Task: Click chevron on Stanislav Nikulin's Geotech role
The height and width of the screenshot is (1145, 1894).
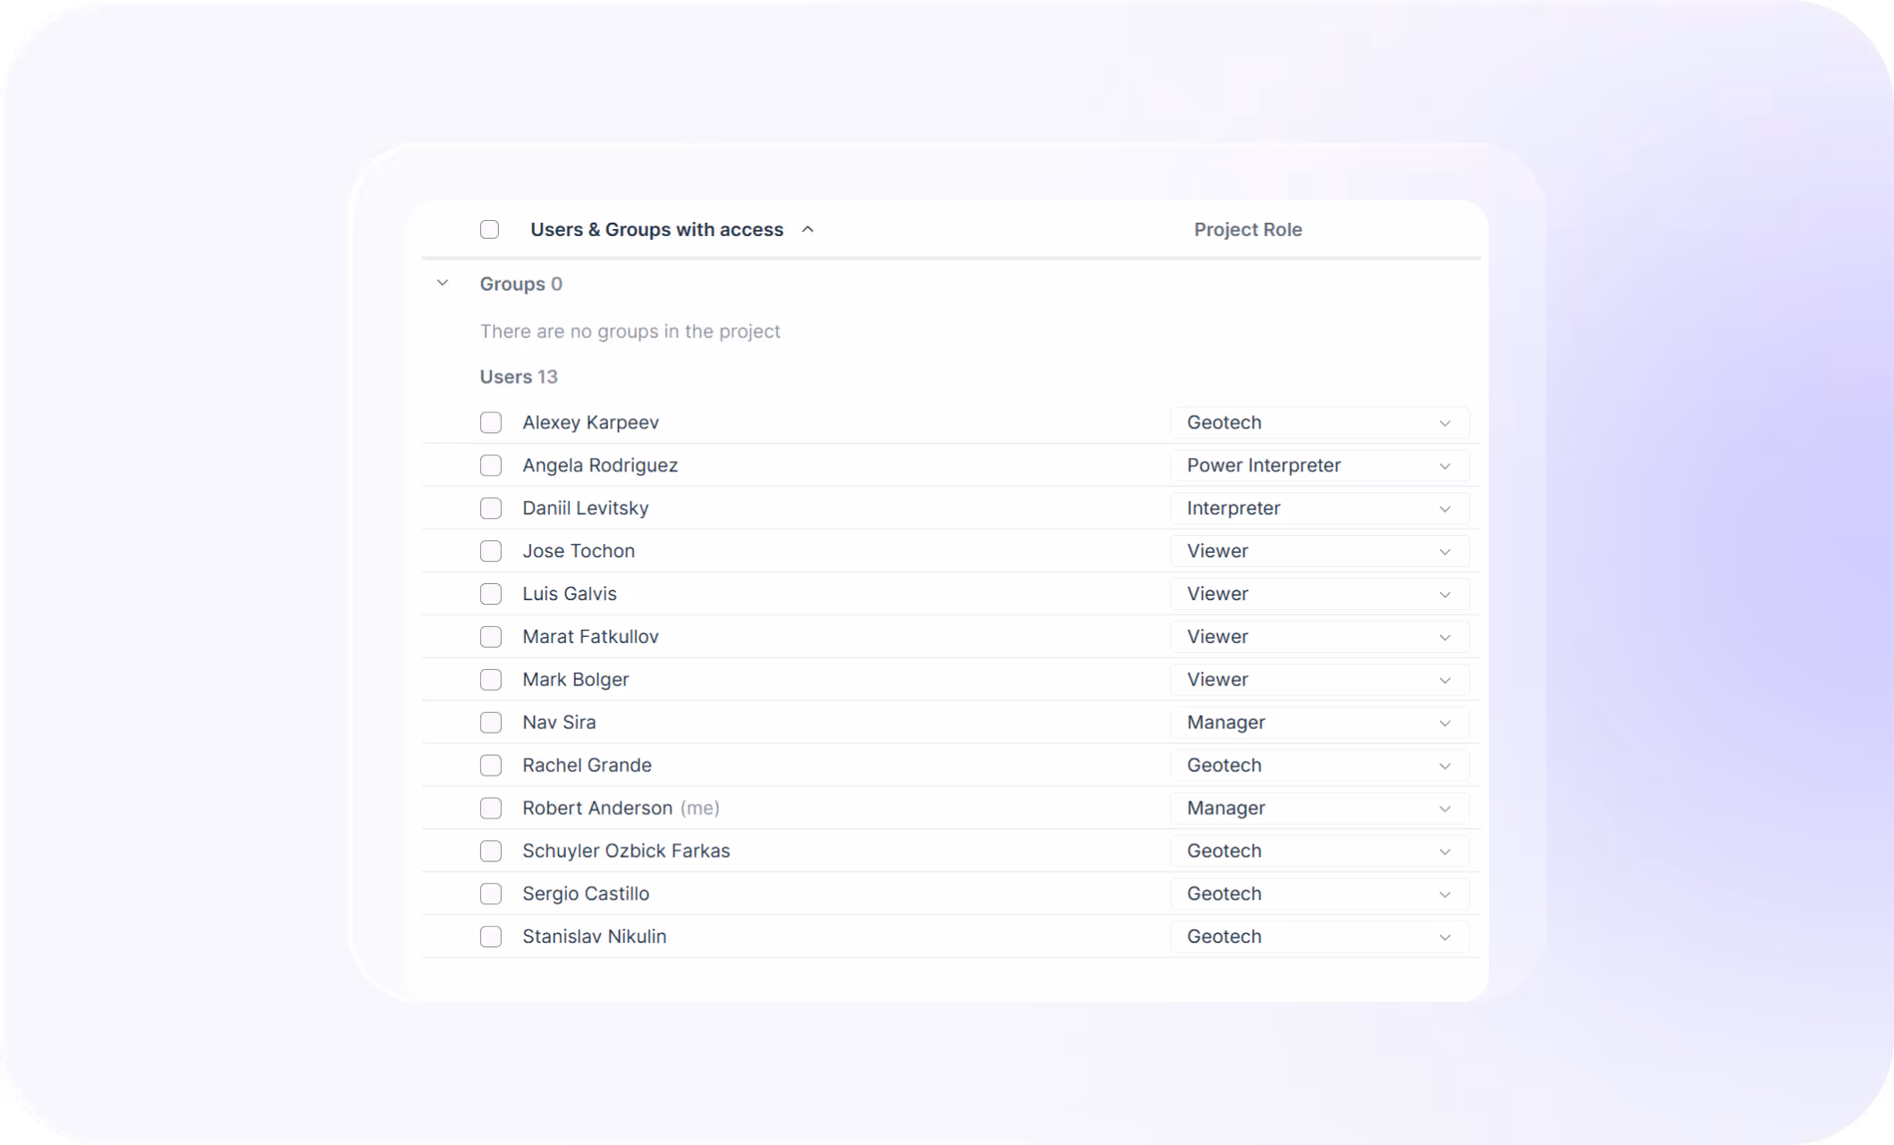Action: 1444,937
